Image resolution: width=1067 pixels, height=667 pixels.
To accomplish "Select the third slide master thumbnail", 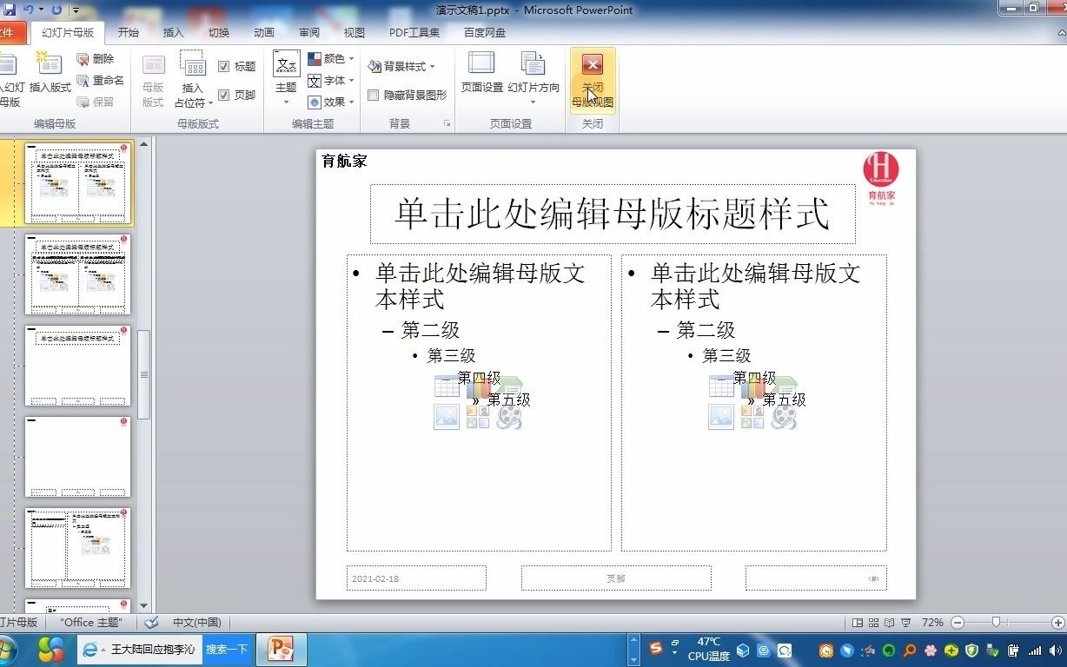I will pos(78,367).
